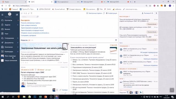The image size is (176, 99).
Task: Click the Моя страница avatar icon
Action: click(2, 56)
